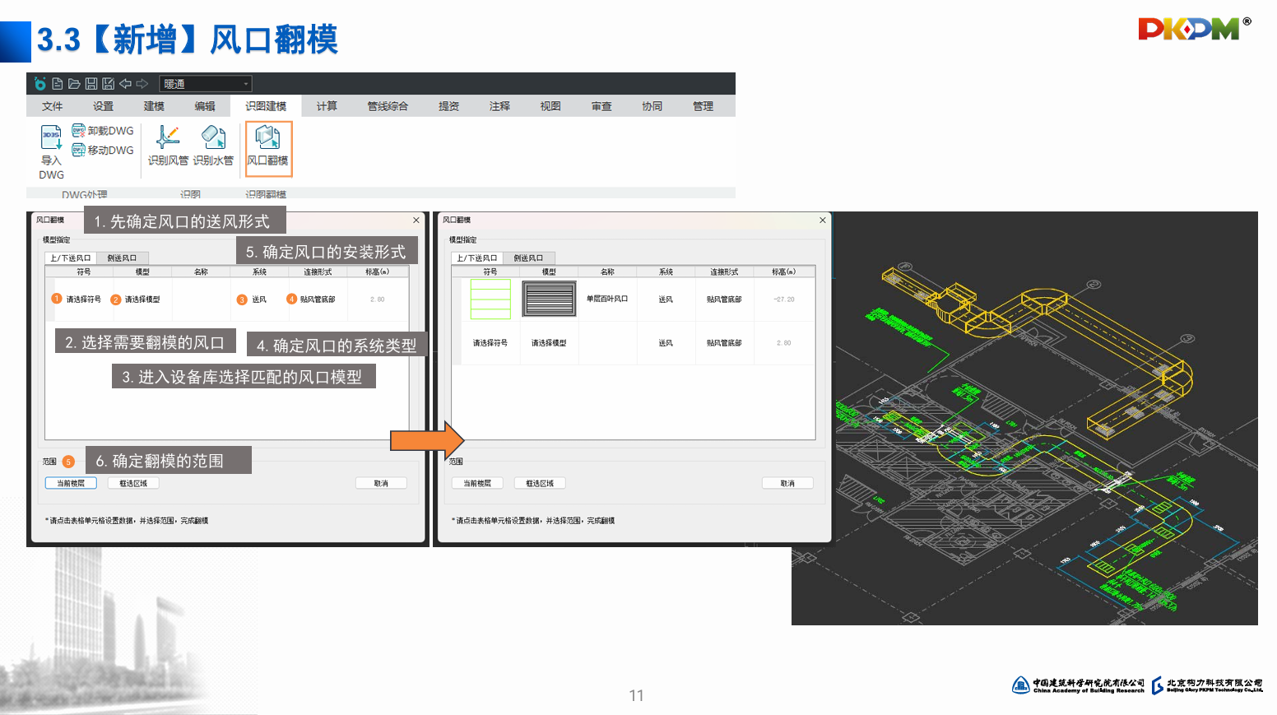
Task: Go to the 协同 ribbon tab
Action: click(x=652, y=106)
